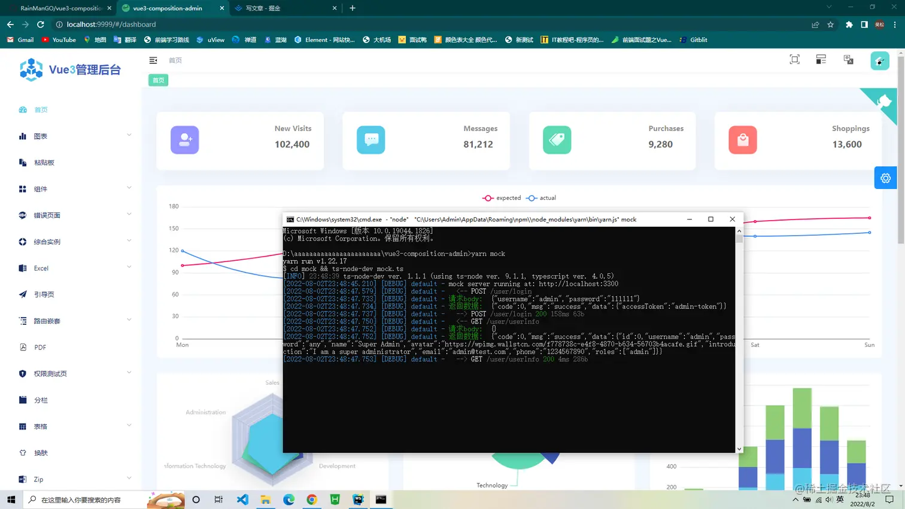The image size is (905, 509).
Task: Open the taskbar clock and date
Action: click(x=863, y=499)
